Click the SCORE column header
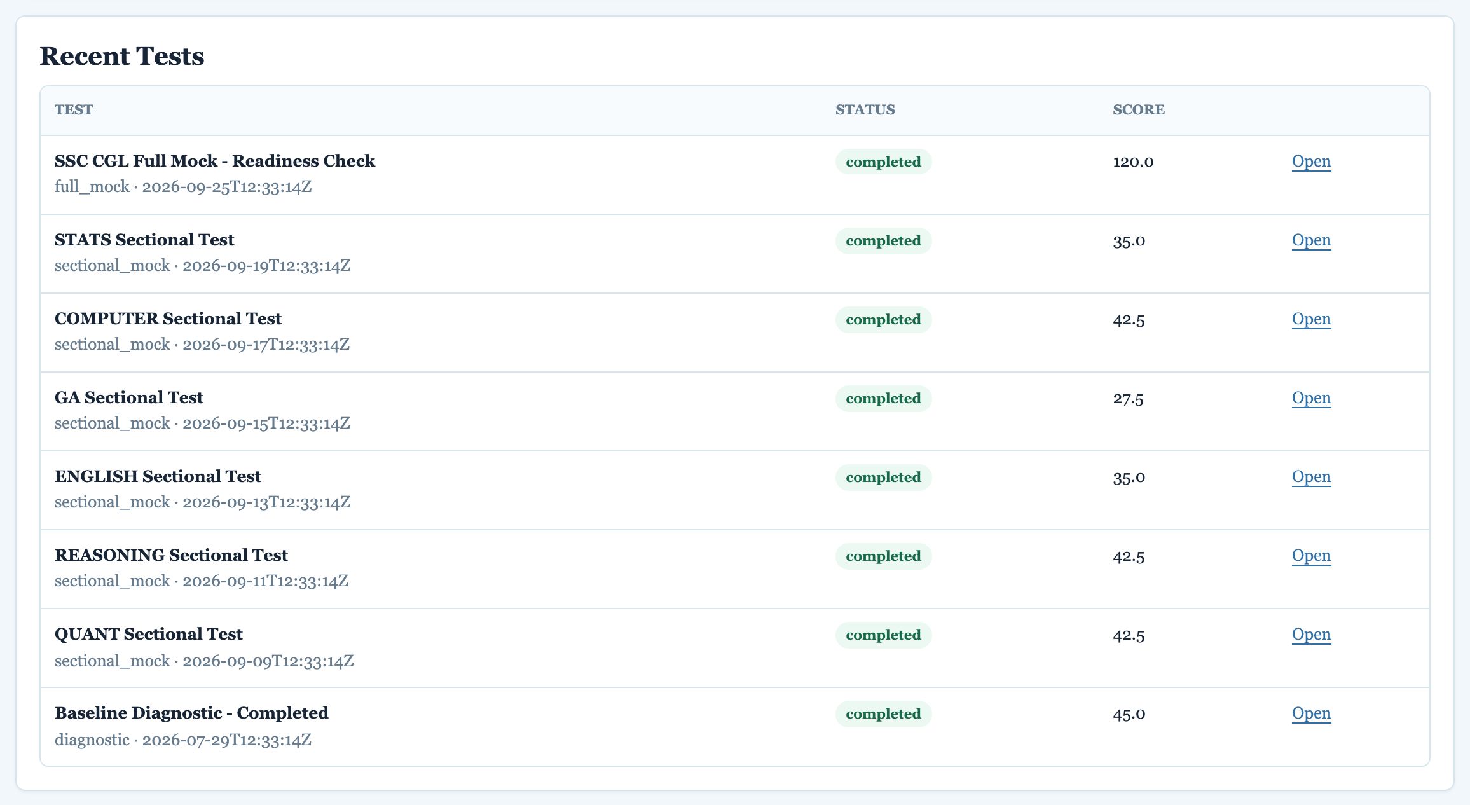The height and width of the screenshot is (805, 1470). tap(1139, 110)
